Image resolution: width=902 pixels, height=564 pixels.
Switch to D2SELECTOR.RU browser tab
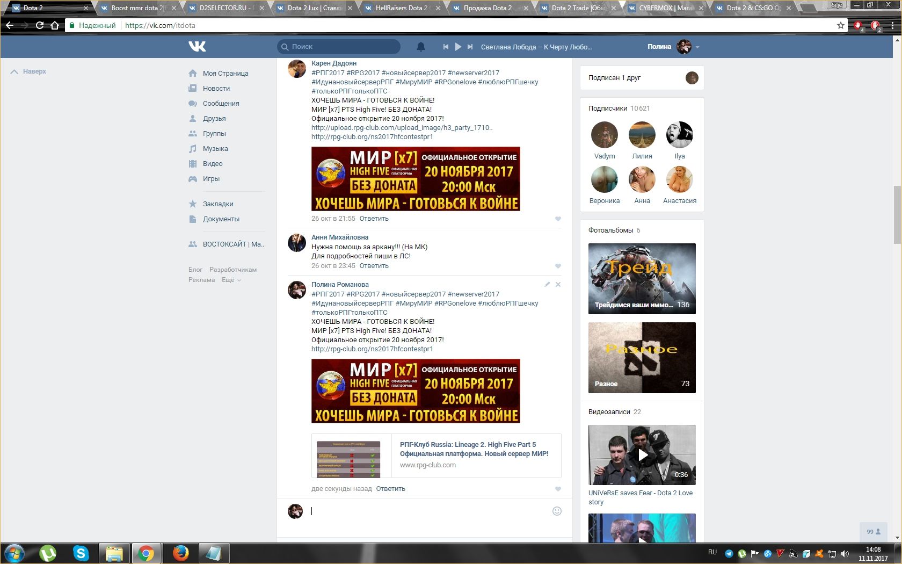coord(225,8)
